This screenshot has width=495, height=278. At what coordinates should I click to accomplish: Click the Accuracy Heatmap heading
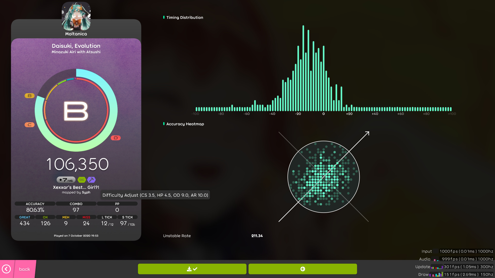[x=185, y=124]
